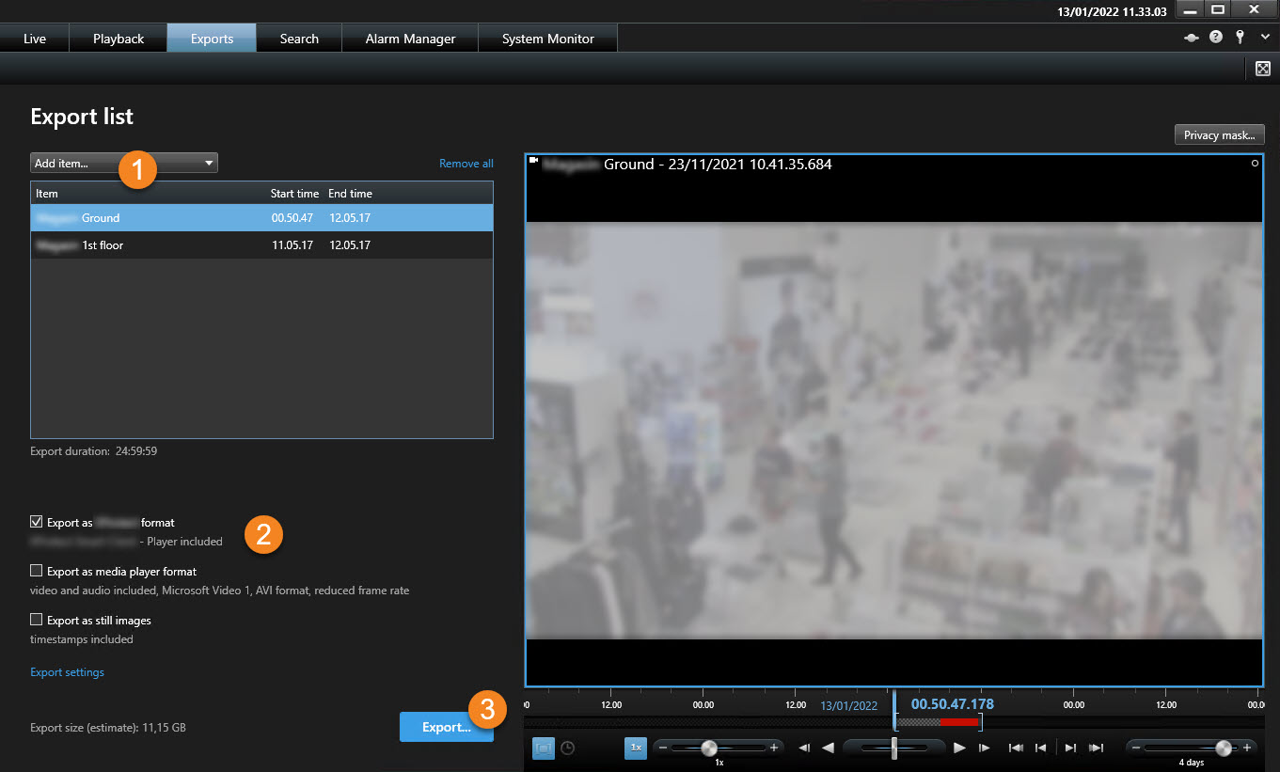Viewport: 1280px width, 772px height.
Task: Enable Export as media player format
Action: click(37, 571)
